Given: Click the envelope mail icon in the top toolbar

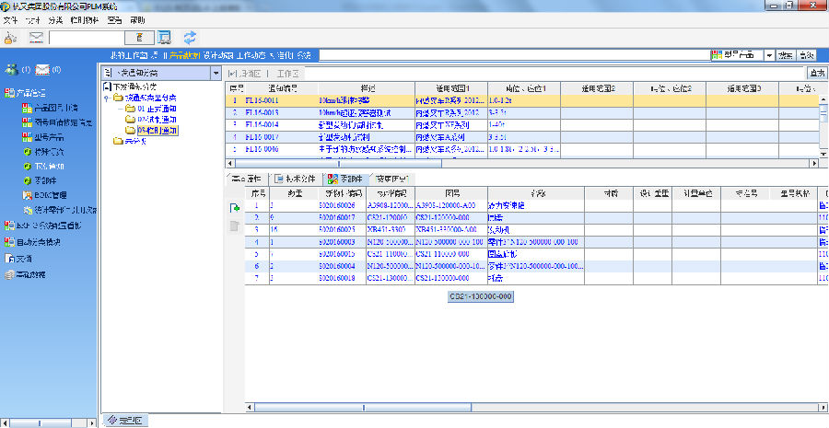Looking at the screenshot, I should 37,38.
